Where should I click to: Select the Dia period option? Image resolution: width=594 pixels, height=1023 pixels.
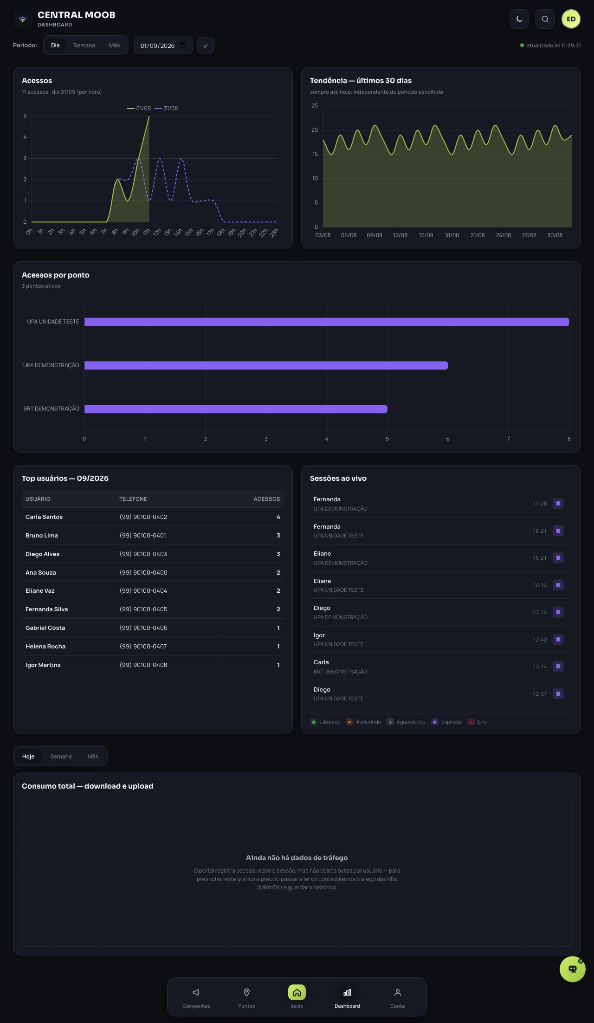tap(55, 45)
